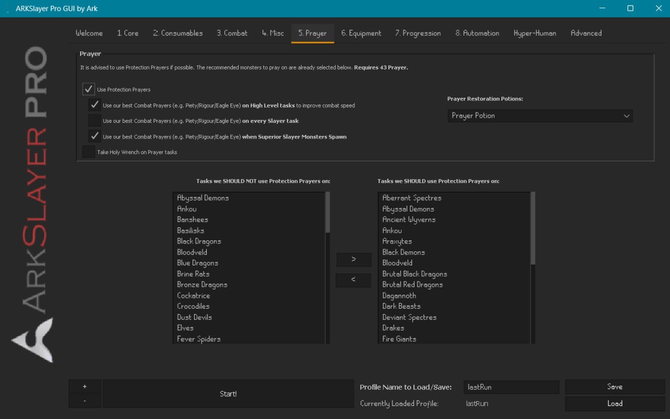Open the 2. Consumables tab

click(178, 33)
